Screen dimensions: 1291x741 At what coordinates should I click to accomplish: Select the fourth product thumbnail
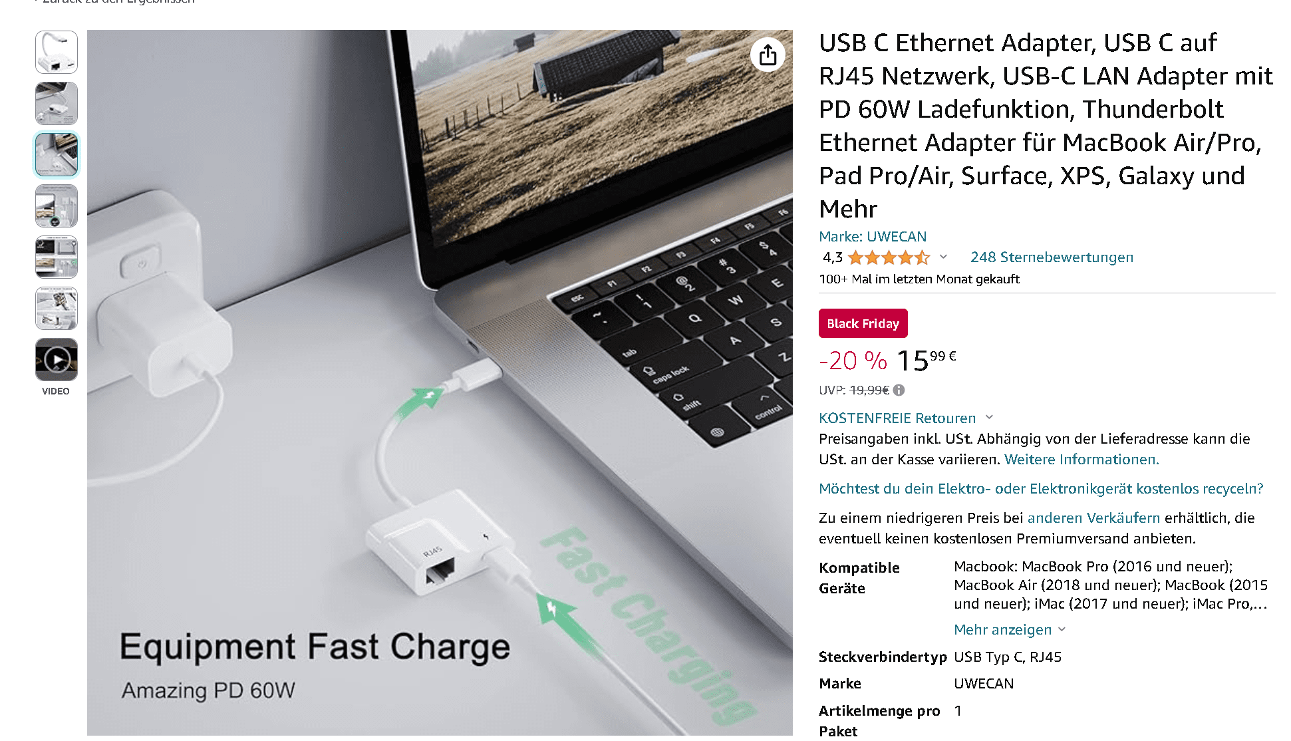point(57,206)
